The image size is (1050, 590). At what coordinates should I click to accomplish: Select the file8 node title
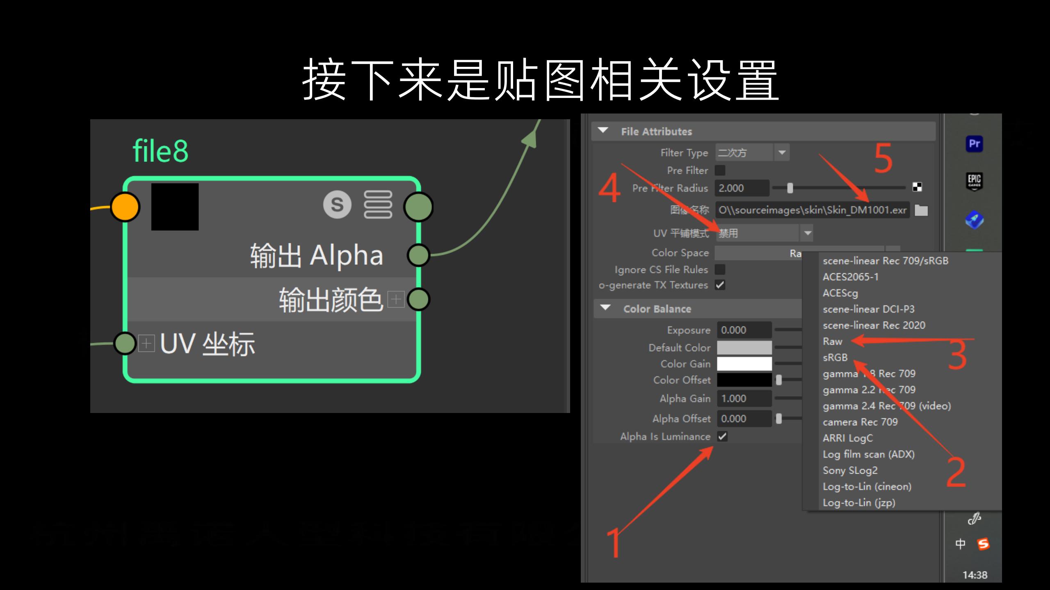click(160, 151)
